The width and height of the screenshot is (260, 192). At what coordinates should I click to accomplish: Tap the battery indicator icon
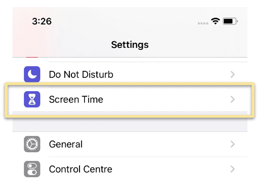coord(230,21)
